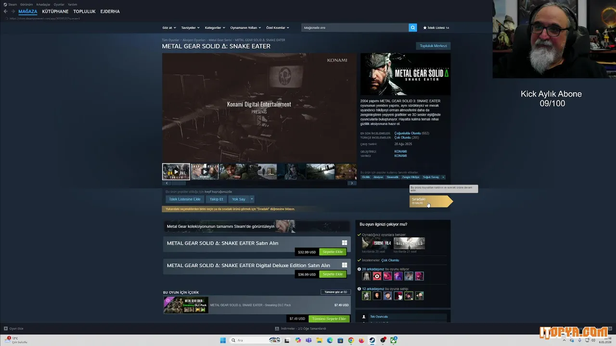Go back with the Steam back arrow

pos(5,12)
